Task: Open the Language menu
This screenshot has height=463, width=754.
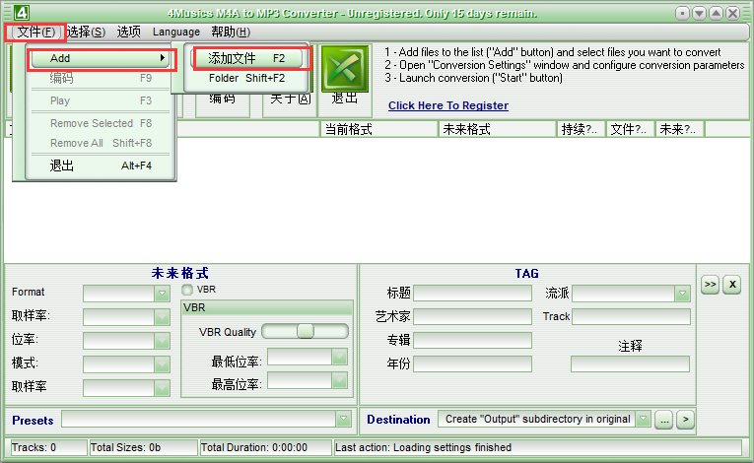Action: [x=176, y=32]
